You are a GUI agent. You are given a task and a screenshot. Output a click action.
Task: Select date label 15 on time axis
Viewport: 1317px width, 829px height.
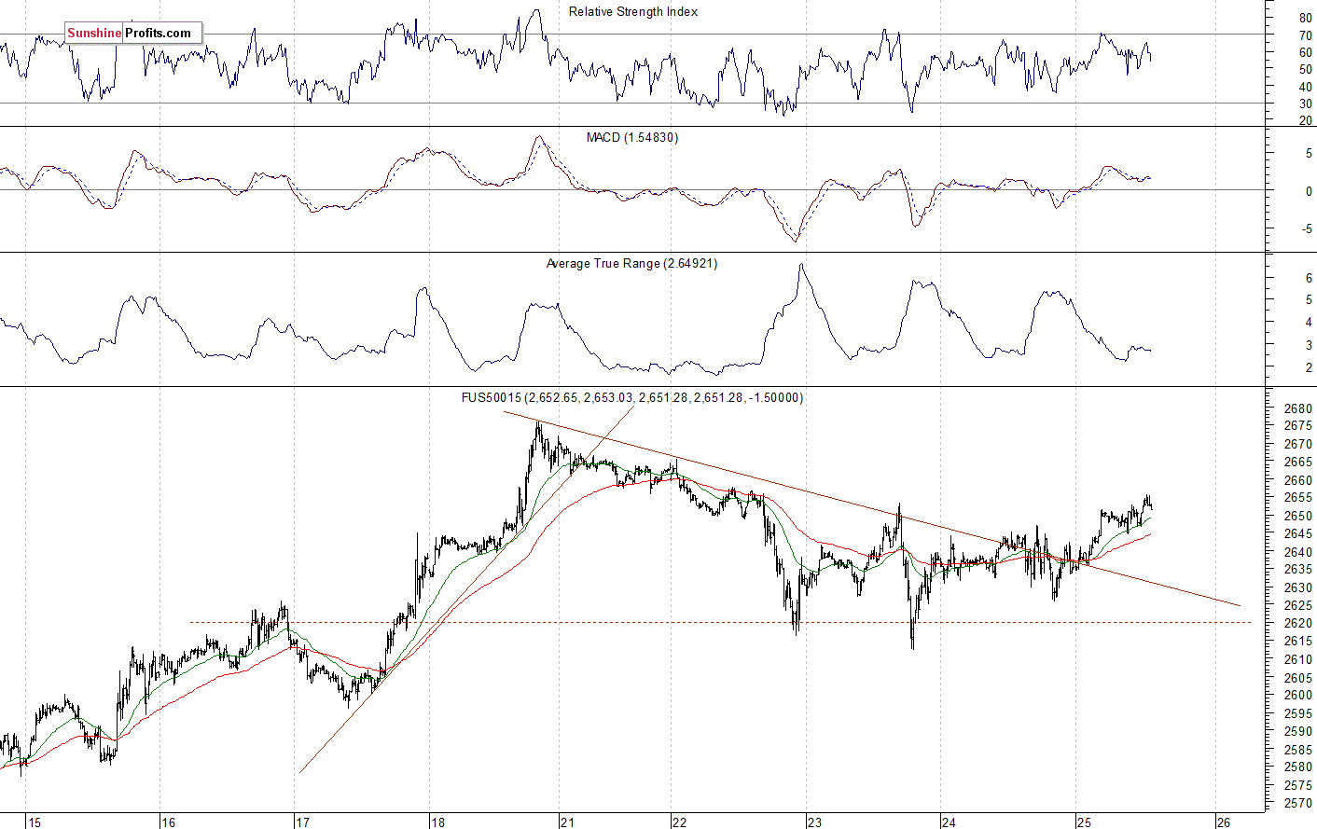click(x=35, y=822)
